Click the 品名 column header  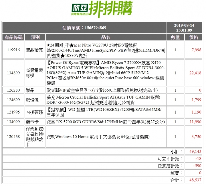click(x=106, y=37)
